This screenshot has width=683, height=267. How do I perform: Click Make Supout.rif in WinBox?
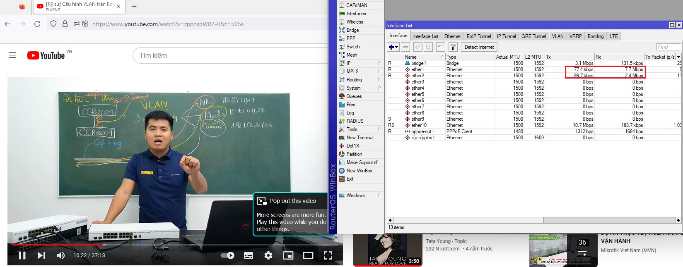[x=362, y=162]
